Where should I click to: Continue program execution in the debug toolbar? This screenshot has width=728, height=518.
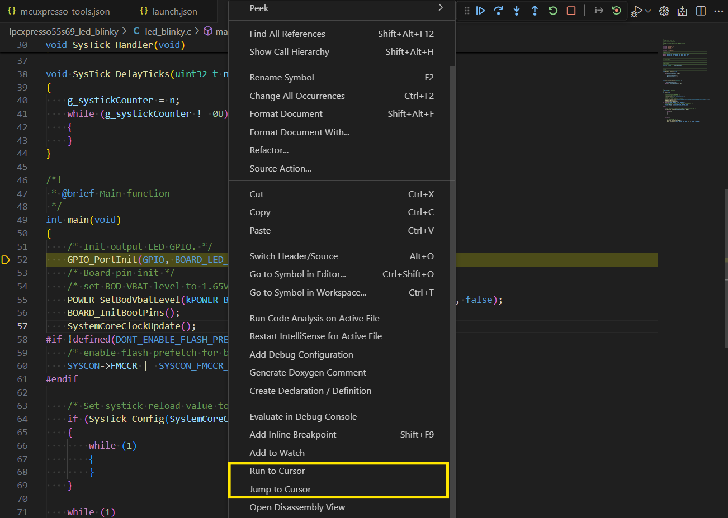(x=480, y=11)
